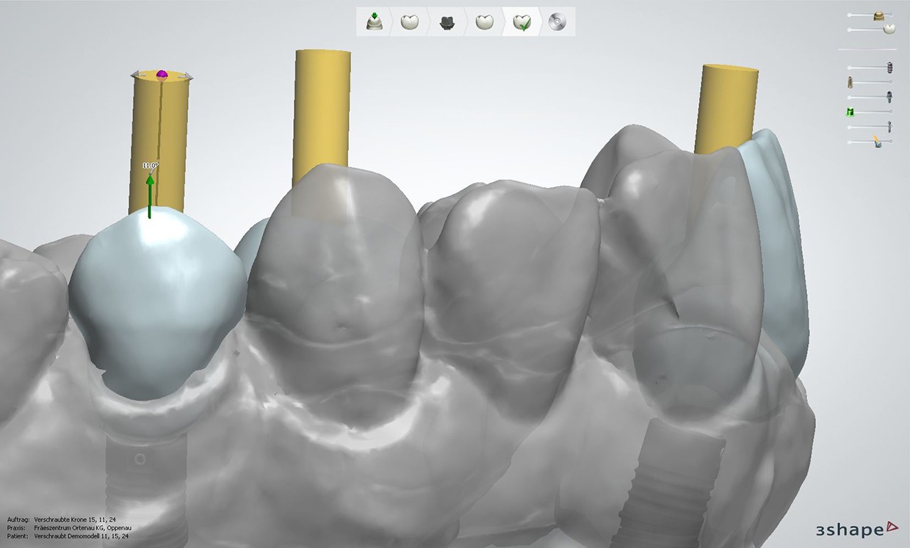The image size is (910, 548).
Task: Click the right gray arrow handle atop cylinder
Action: click(x=189, y=75)
